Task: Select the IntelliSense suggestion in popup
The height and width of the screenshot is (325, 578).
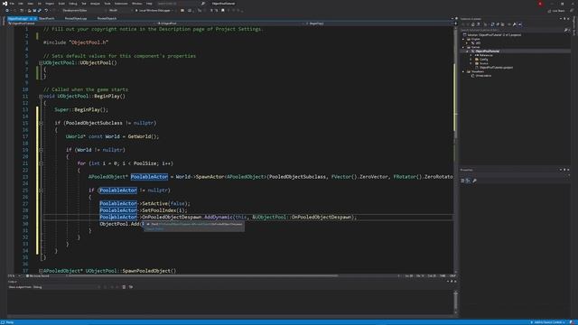Action: click(193, 224)
